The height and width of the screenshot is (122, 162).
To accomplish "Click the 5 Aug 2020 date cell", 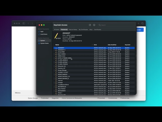I will 114,52.
